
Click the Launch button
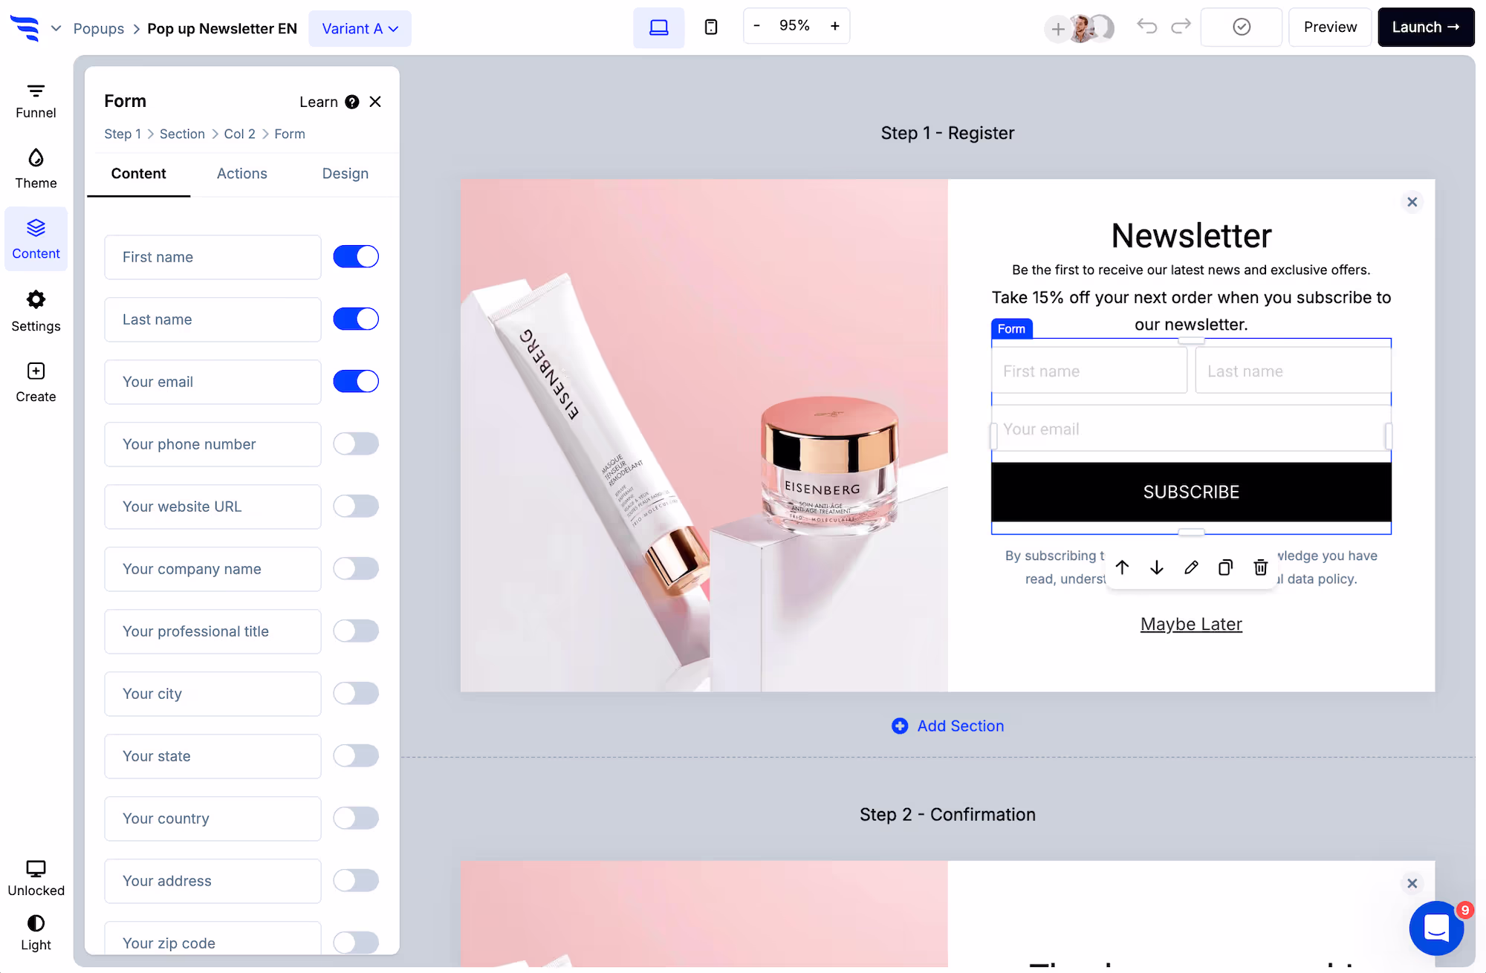click(x=1426, y=27)
